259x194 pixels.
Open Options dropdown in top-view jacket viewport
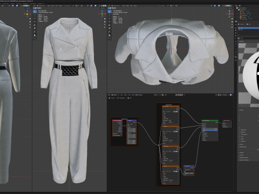[x=230, y=8]
